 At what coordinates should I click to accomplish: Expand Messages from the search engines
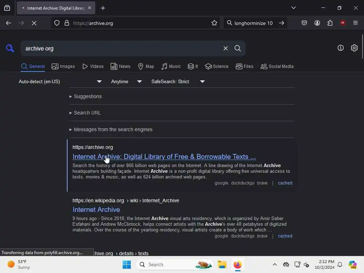tap(113, 129)
